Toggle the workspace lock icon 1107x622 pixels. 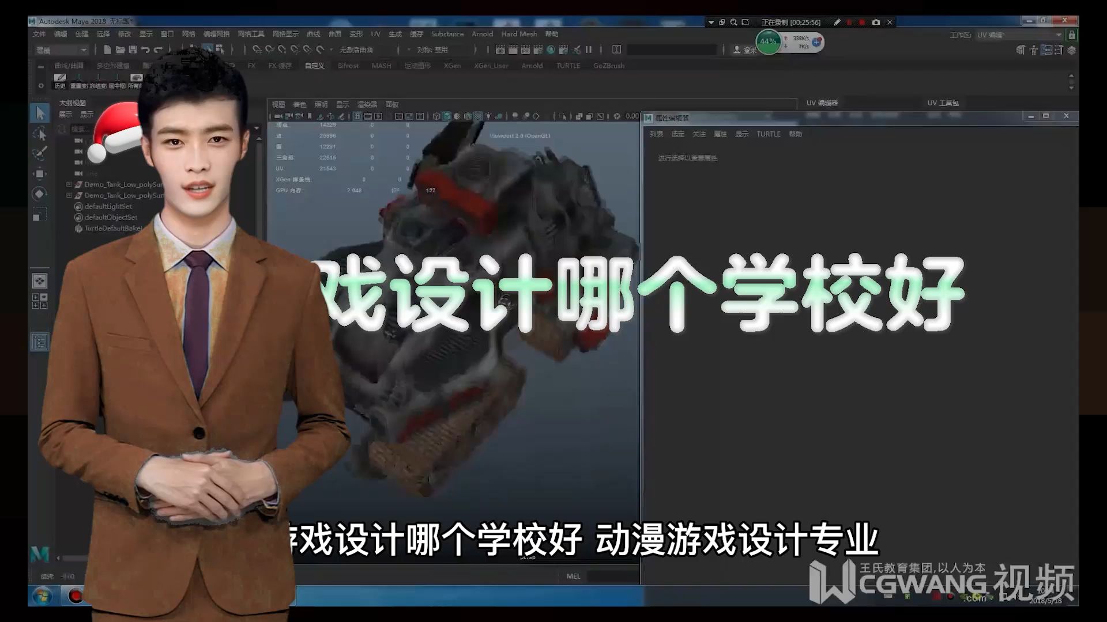pyautogui.click(x=1072, y=35)
